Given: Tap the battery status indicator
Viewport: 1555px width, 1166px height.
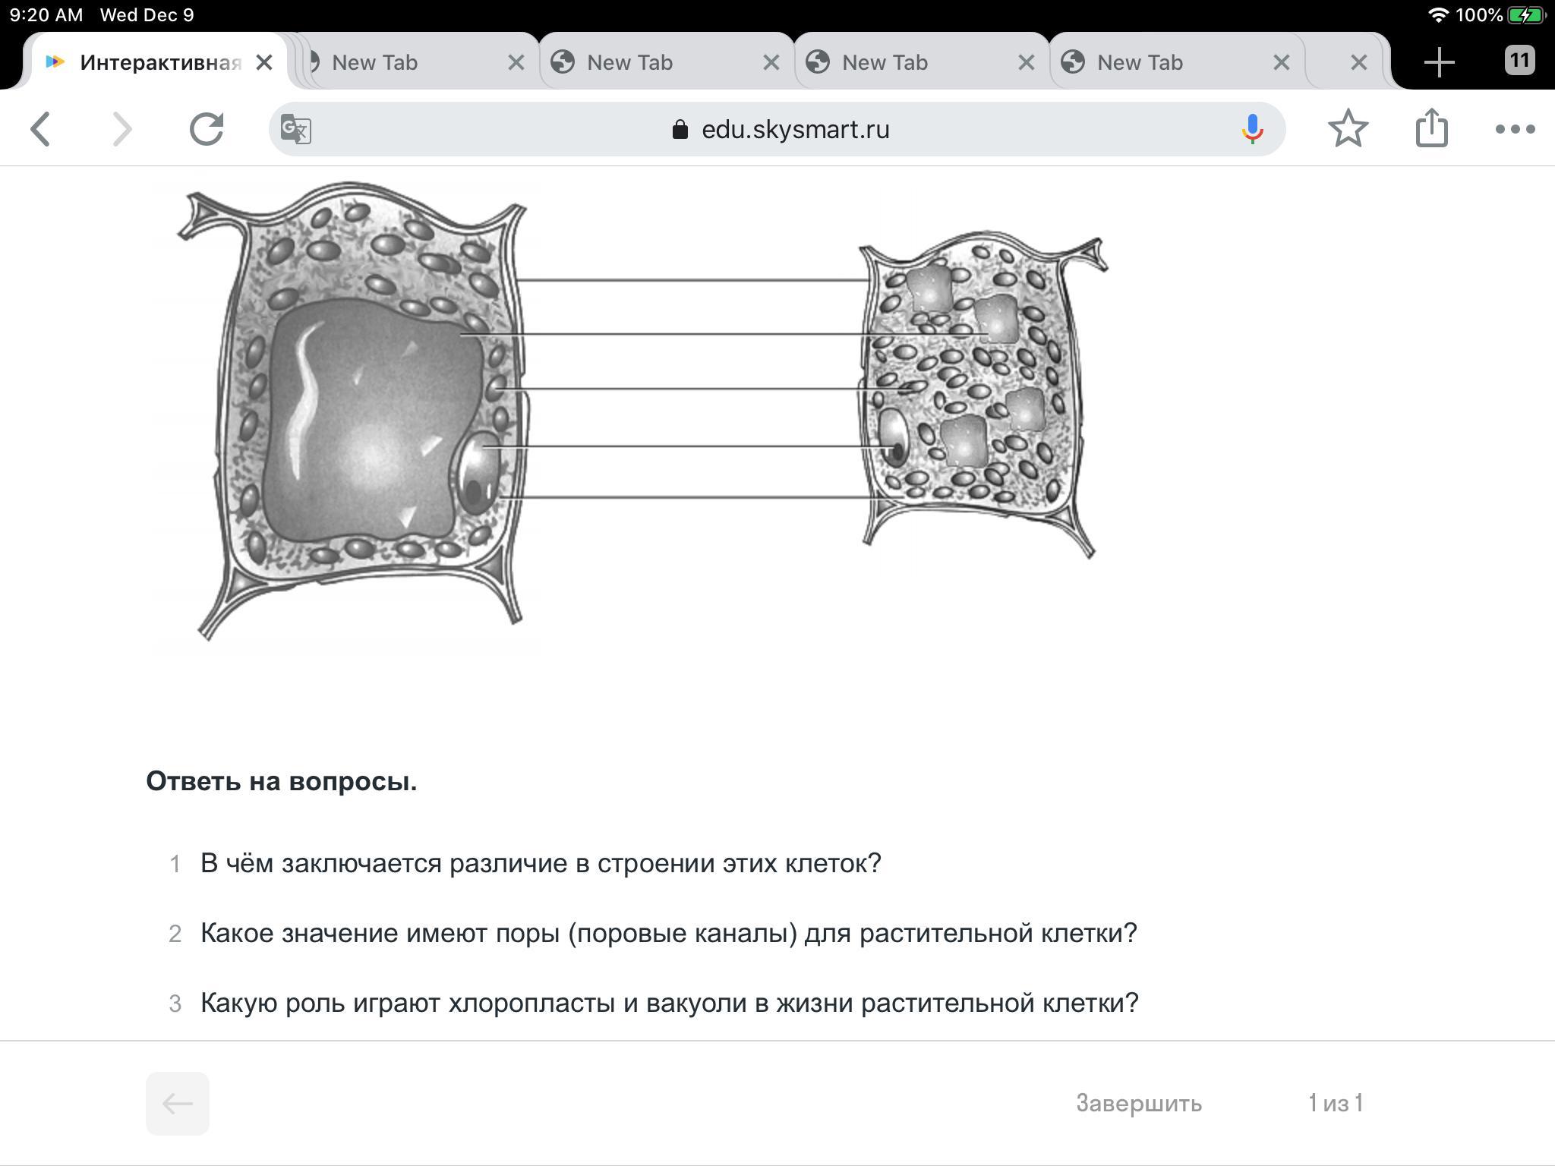Looking at the screenshot, I should 1525,15.
